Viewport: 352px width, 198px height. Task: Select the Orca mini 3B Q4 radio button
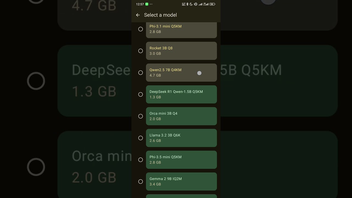tap(141, 116)
